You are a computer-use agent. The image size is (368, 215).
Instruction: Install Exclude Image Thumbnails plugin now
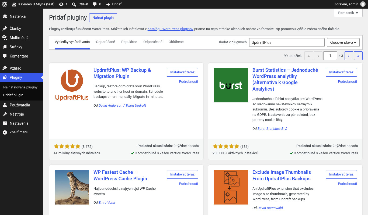tap(341, 174)
